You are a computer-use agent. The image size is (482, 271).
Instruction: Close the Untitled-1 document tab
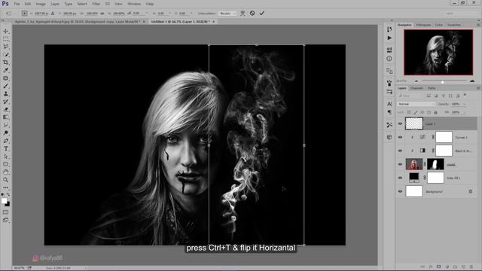tap(214, 22)
